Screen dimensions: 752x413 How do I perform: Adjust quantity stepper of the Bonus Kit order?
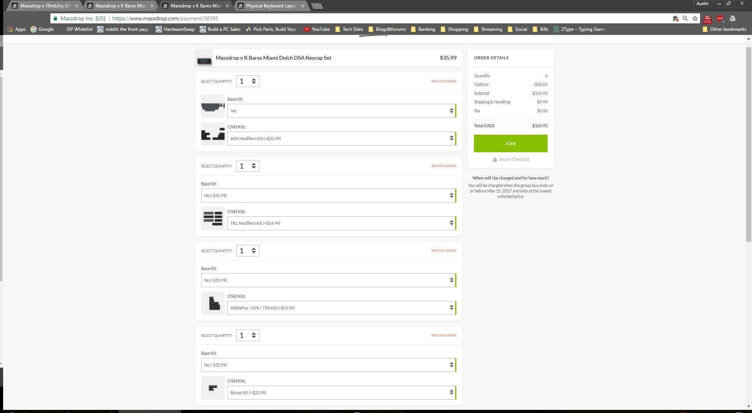254,335
